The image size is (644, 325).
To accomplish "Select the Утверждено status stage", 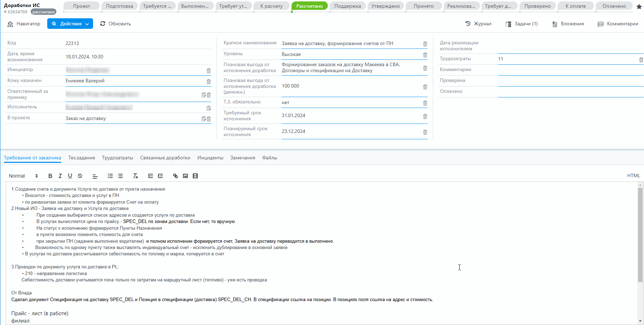I will 385,6.
